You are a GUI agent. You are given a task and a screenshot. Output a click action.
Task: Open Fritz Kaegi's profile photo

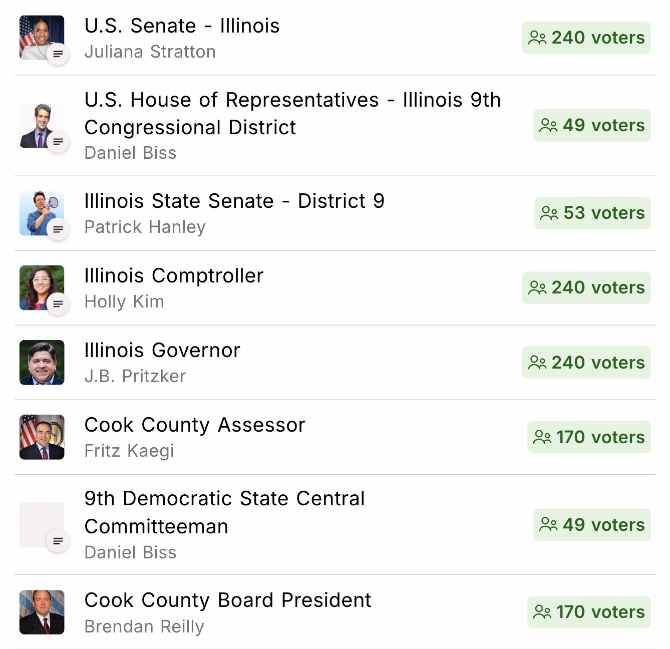(x=42, y=437)
